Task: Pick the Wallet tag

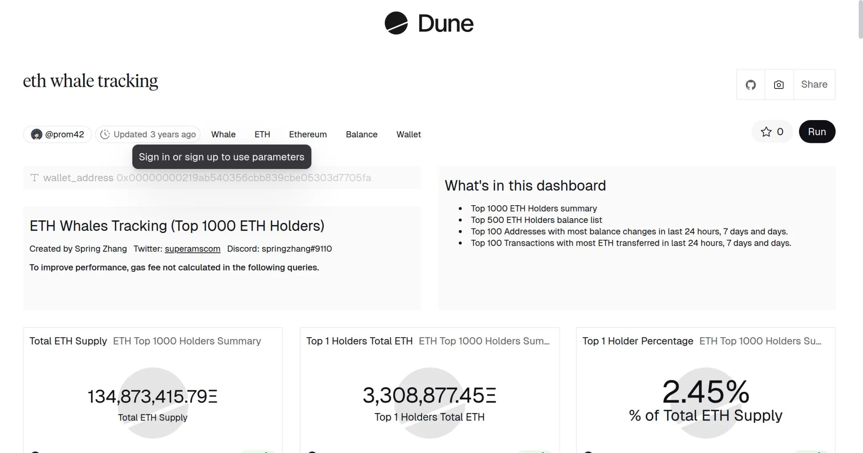Action: (x=408, y=134)
